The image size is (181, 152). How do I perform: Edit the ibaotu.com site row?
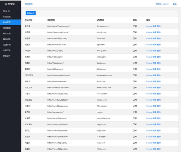155,63
